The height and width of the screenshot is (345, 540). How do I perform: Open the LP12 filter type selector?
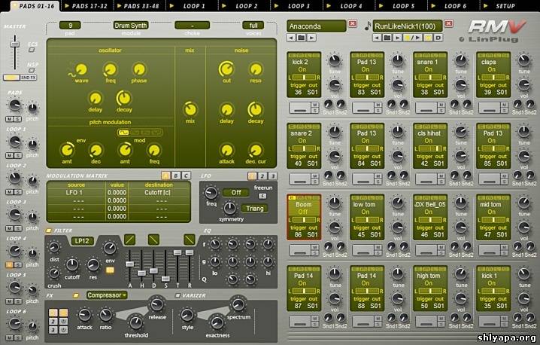[x=81, y=240]
